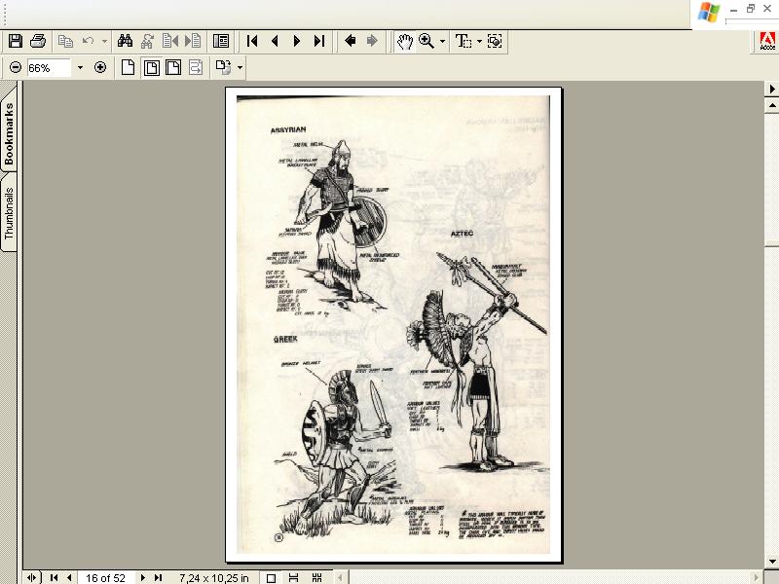Go to the previous page using the toolbar
Viewport: 779px width, 584px height.
(275, 41)
